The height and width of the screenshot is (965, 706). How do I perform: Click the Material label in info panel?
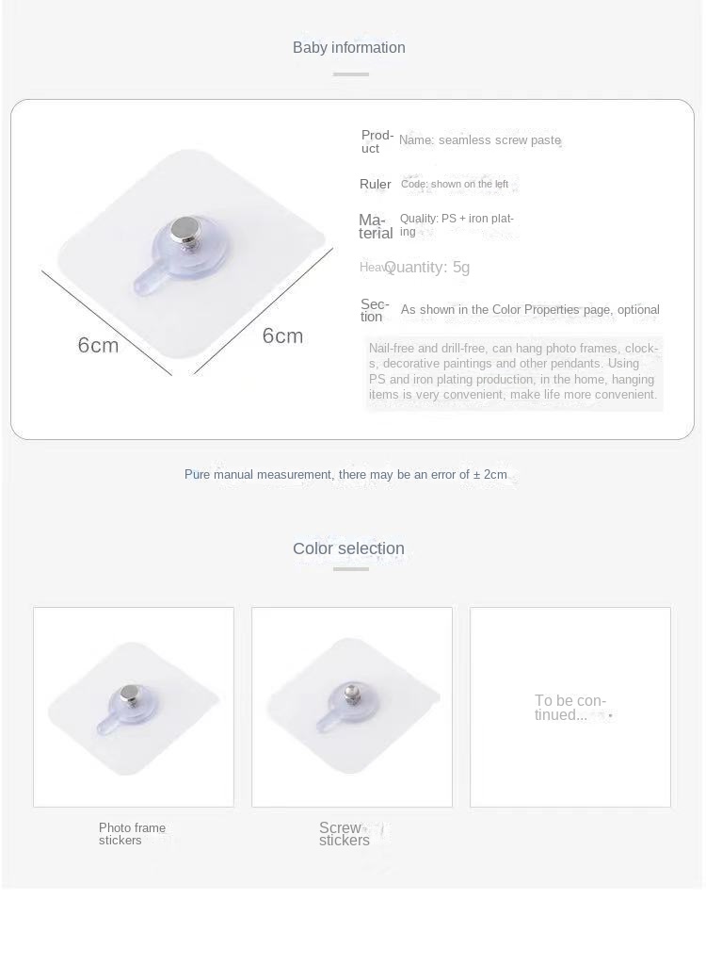[376, 226]
